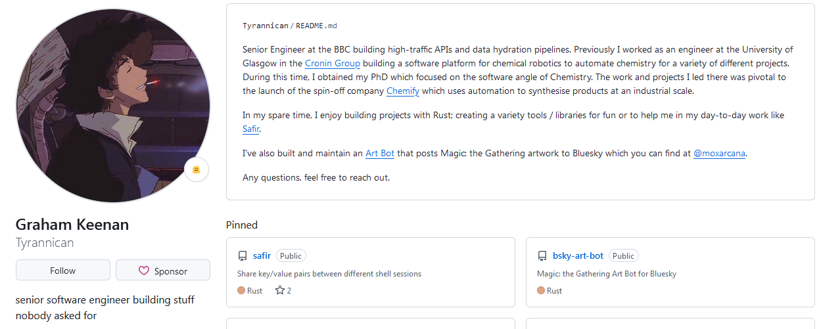Screen dimensions: 819x329
Task: Click the safir repository icon
Action: click(243, 256)
